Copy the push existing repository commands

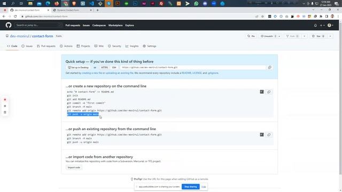(x=269, y=134)
